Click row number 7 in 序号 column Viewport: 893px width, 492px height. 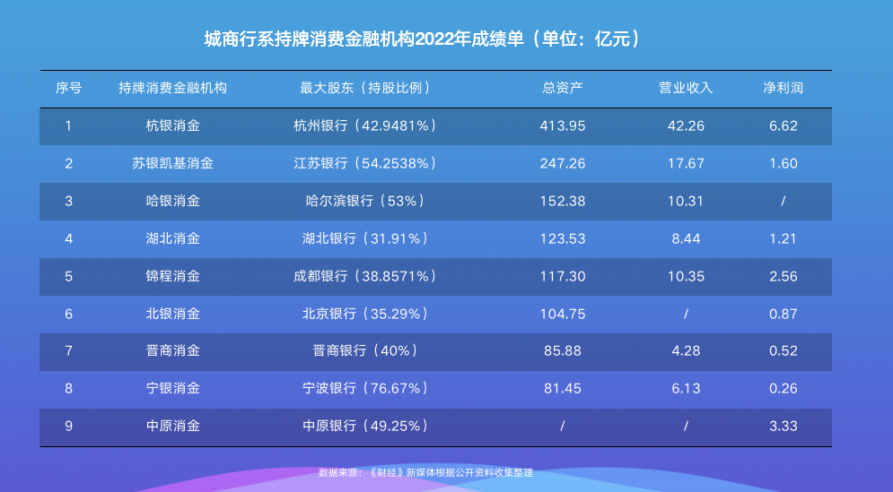click(68, 350)
